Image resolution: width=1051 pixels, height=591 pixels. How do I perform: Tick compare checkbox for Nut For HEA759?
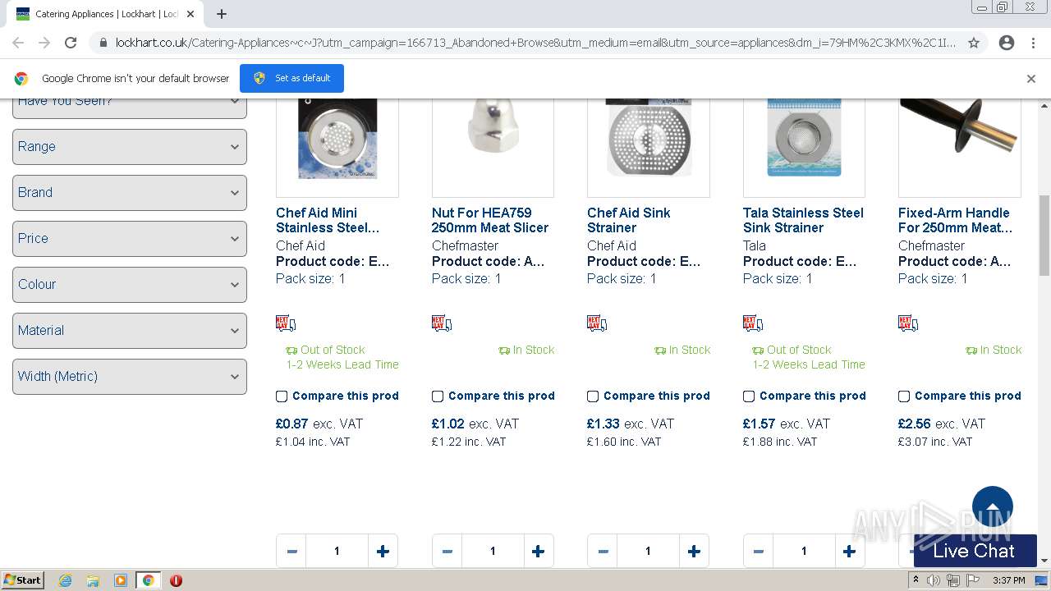coord(438,396)
